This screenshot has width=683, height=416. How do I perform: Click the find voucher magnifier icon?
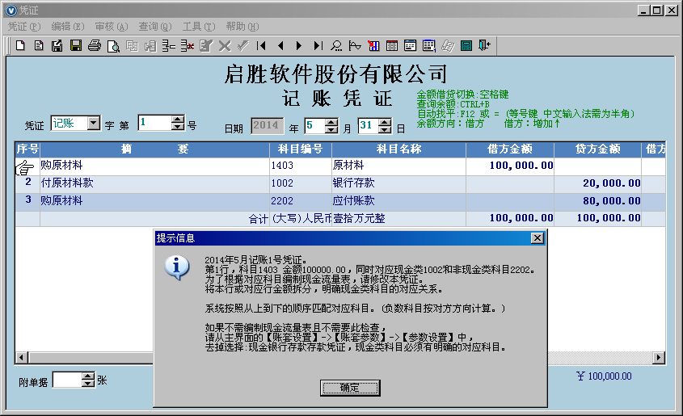[x=336, y=45]
